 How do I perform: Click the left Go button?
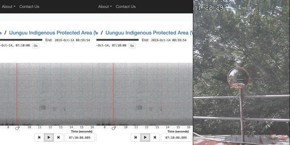36,46
